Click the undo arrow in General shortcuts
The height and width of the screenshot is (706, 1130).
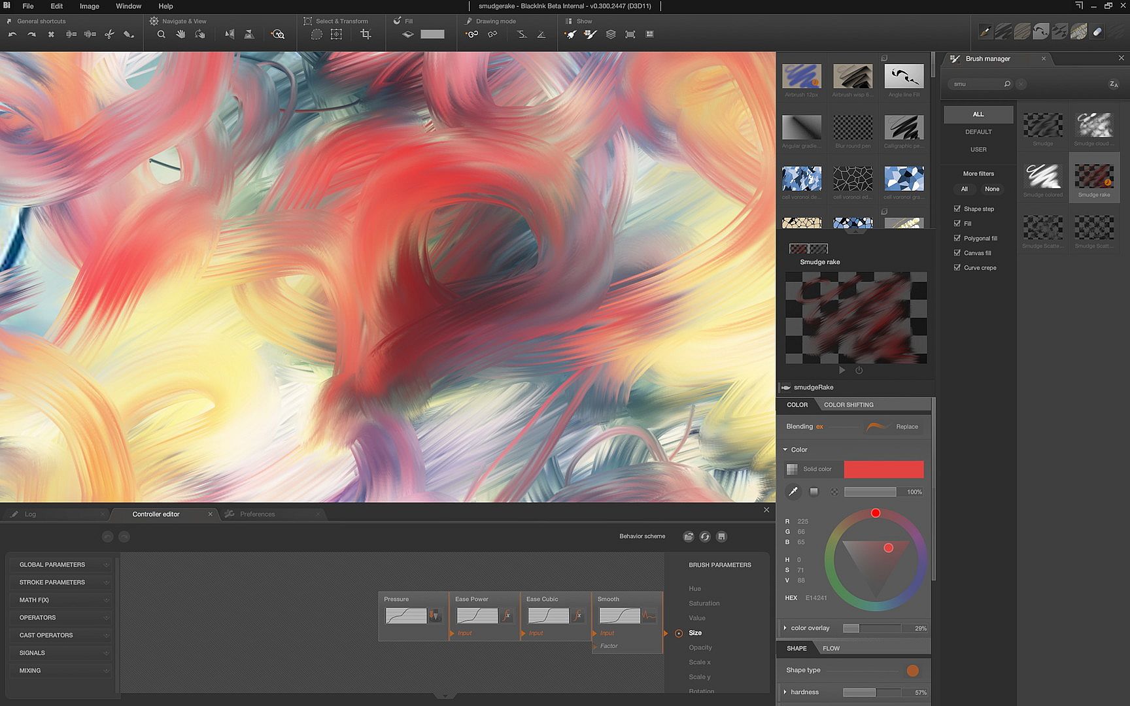click(x=12, y=35)
